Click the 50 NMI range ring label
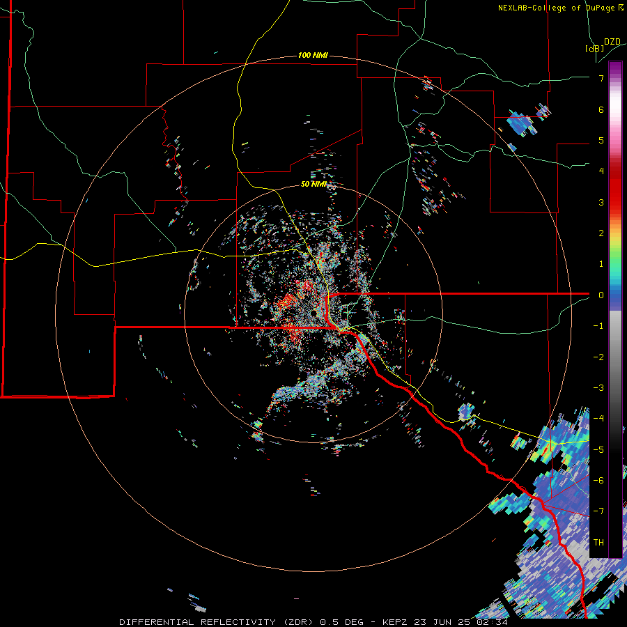 click(x=313, y=184)
